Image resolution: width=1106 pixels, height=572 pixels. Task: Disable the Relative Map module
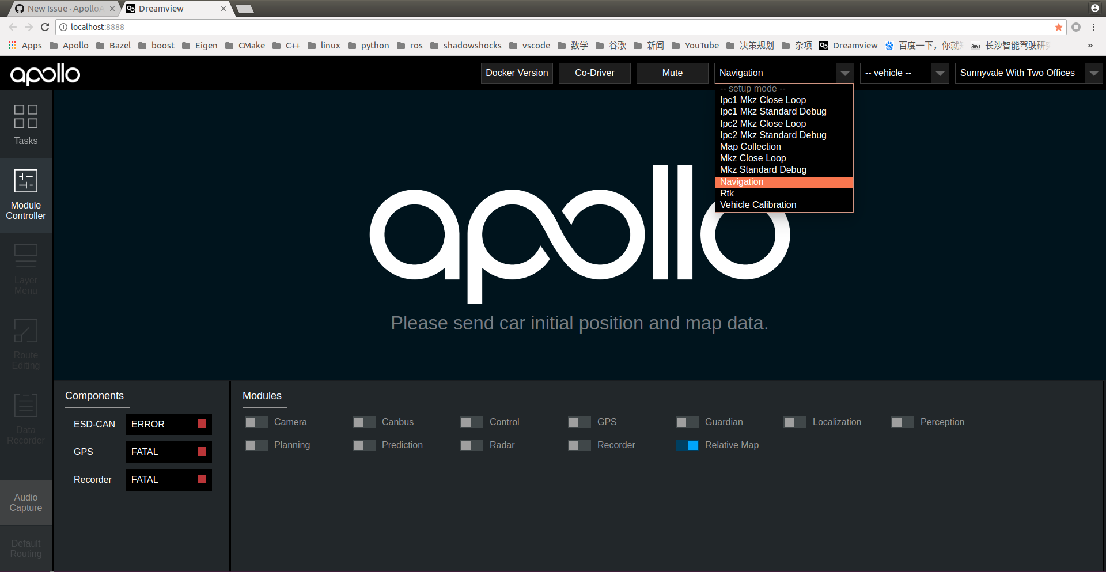point(687,445)
